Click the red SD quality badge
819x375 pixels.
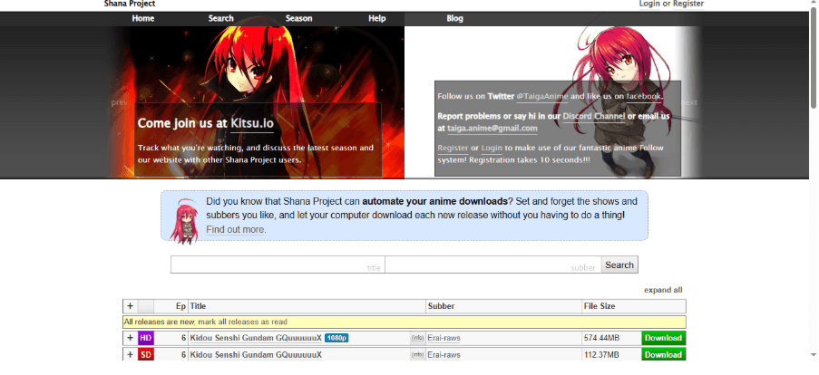[146, 355]
